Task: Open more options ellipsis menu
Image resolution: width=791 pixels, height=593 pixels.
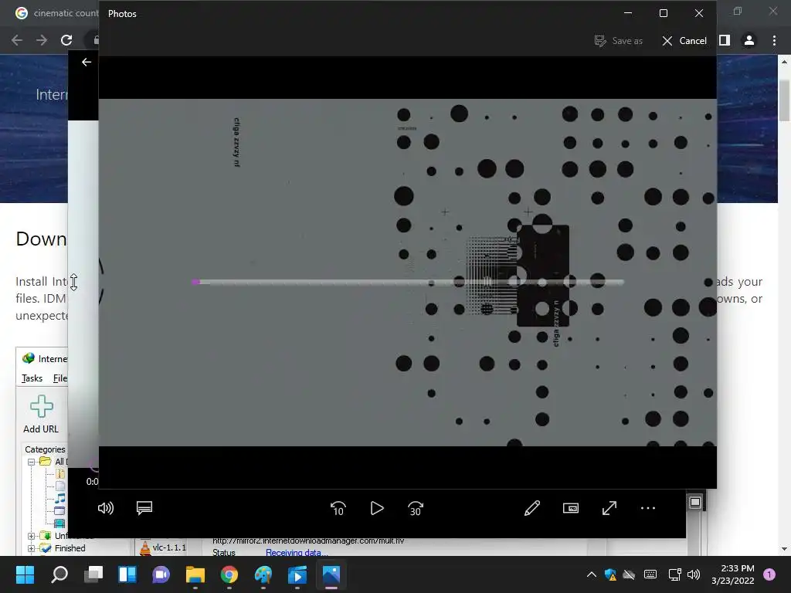Action: coord(648,508)
